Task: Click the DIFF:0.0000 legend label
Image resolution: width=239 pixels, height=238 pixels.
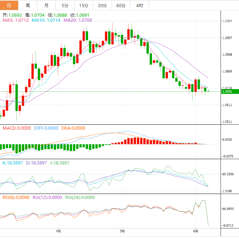Action: [x=46, y=128]
